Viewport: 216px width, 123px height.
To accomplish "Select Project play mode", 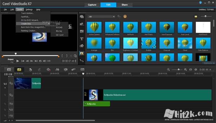I will tap(10, 59).
